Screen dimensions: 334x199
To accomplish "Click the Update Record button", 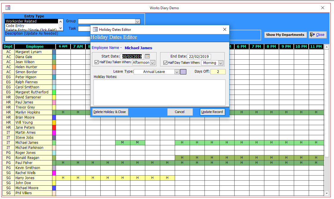I will click(212, 112).
